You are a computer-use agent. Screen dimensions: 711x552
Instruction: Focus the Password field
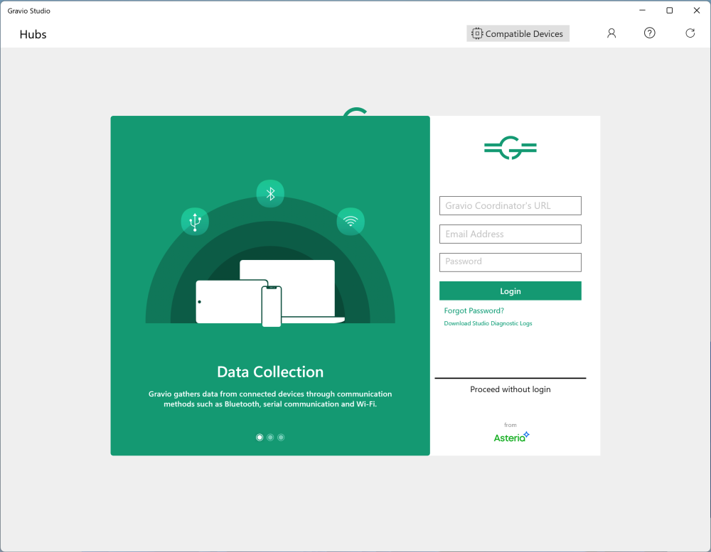pos(510,262)
